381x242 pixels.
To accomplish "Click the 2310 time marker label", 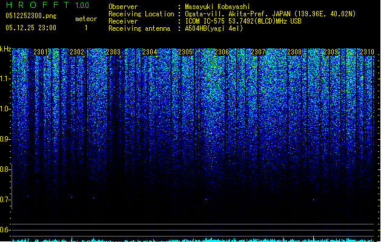I will [367, 52].
